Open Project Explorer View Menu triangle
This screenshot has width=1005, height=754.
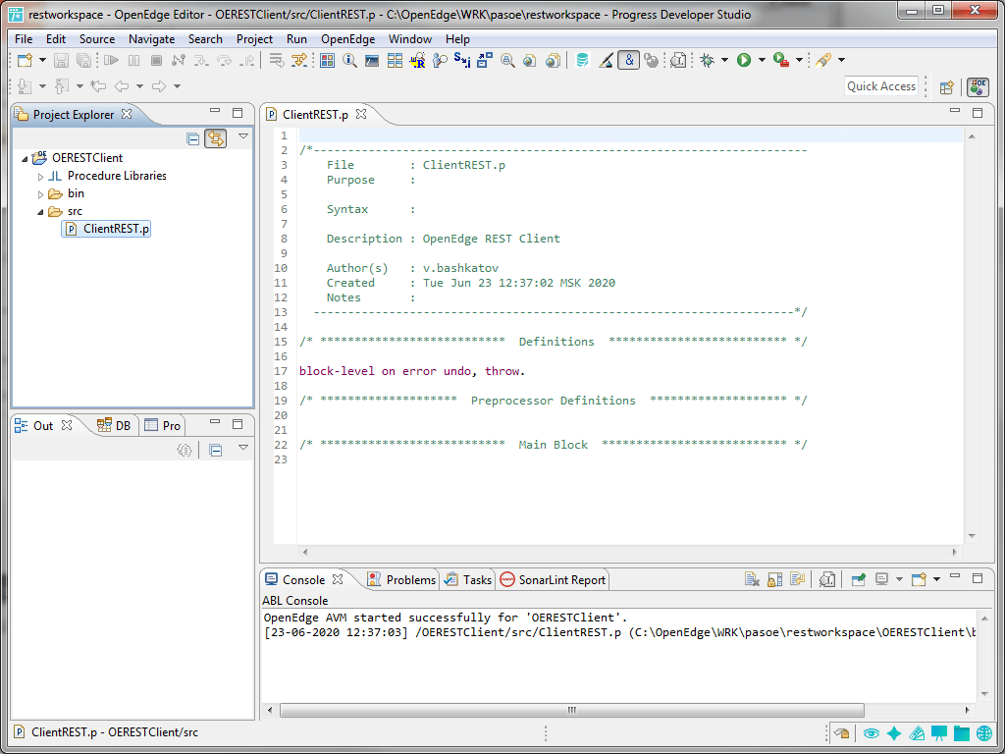243,136
